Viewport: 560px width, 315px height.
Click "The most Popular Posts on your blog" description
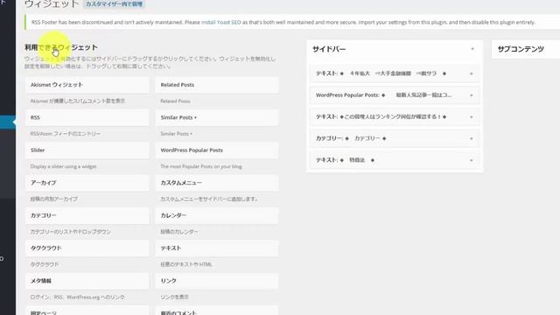pos(201,166)
